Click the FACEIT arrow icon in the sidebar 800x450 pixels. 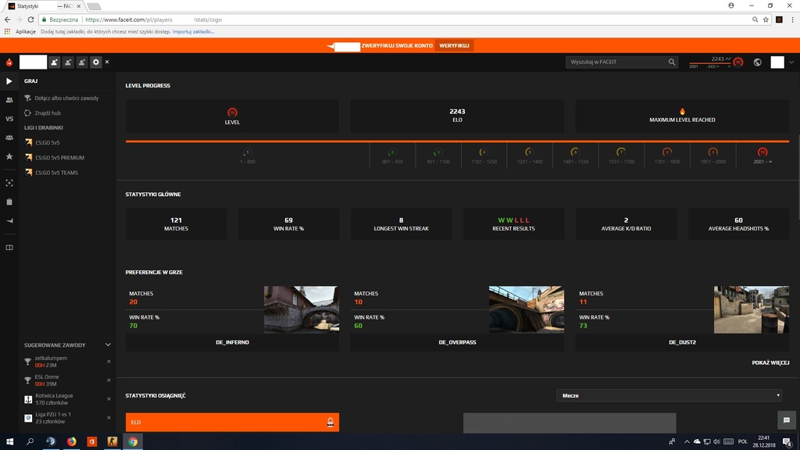click(9, 221)
